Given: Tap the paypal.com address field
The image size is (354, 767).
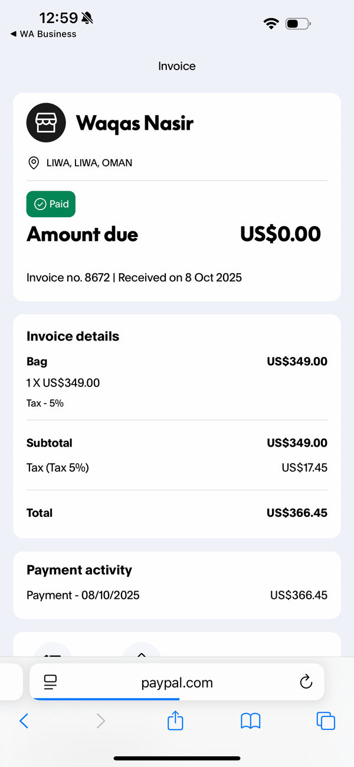Looking at the screenshot, I should (x=177, y=683).
